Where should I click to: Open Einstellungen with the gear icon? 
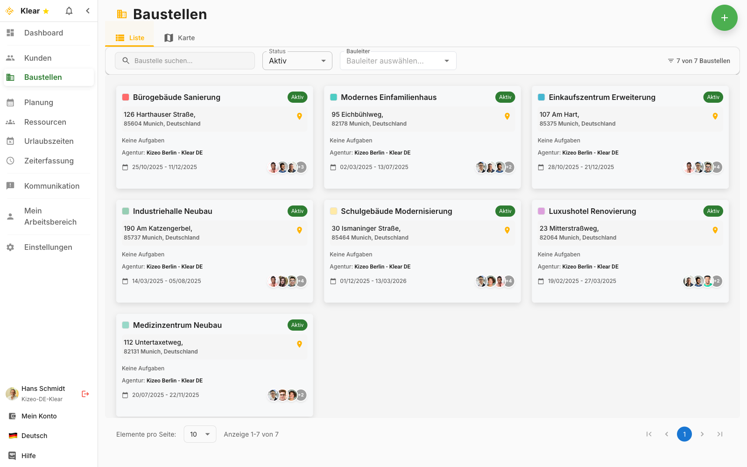tap(10, 247)
